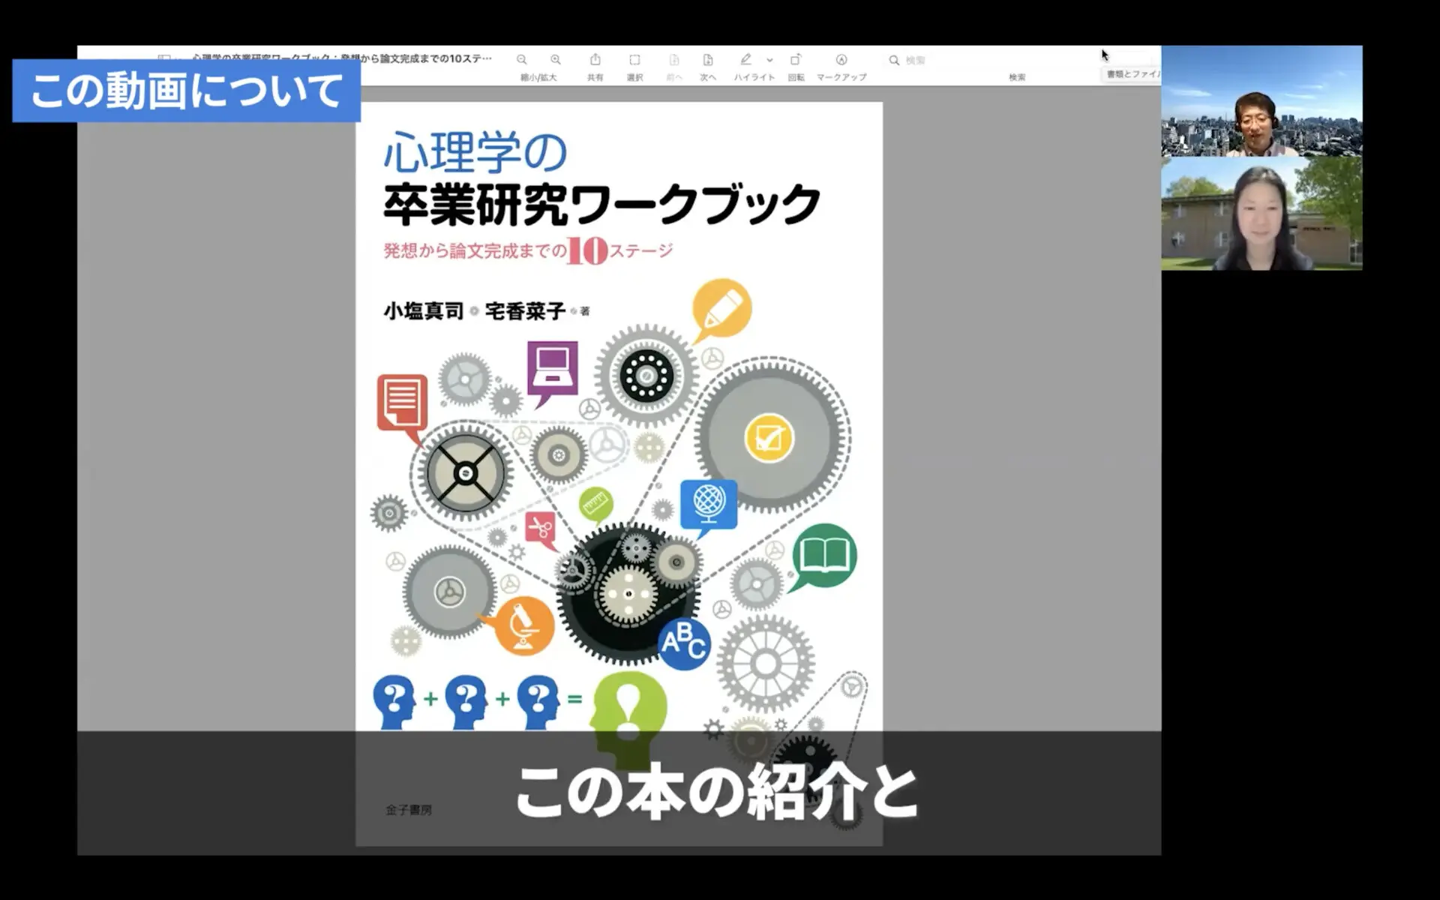Go to previous page with 前へ icon
1440x900 pixels.
[x=674, y=60]
